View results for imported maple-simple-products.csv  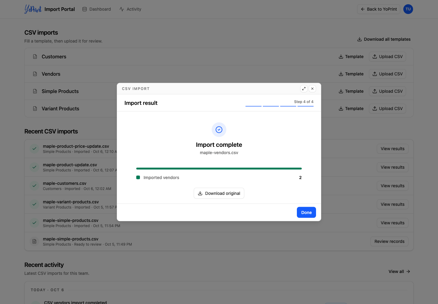coord(393,223)
